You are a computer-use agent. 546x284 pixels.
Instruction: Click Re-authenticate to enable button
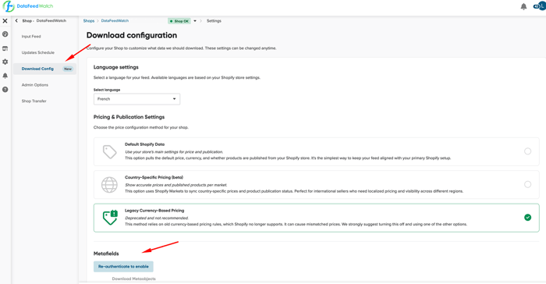(x=123, y=267)
